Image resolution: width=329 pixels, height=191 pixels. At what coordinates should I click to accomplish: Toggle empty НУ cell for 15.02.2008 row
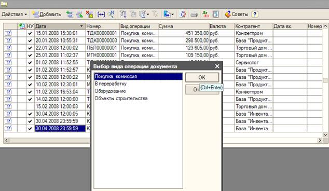point(30,106)
